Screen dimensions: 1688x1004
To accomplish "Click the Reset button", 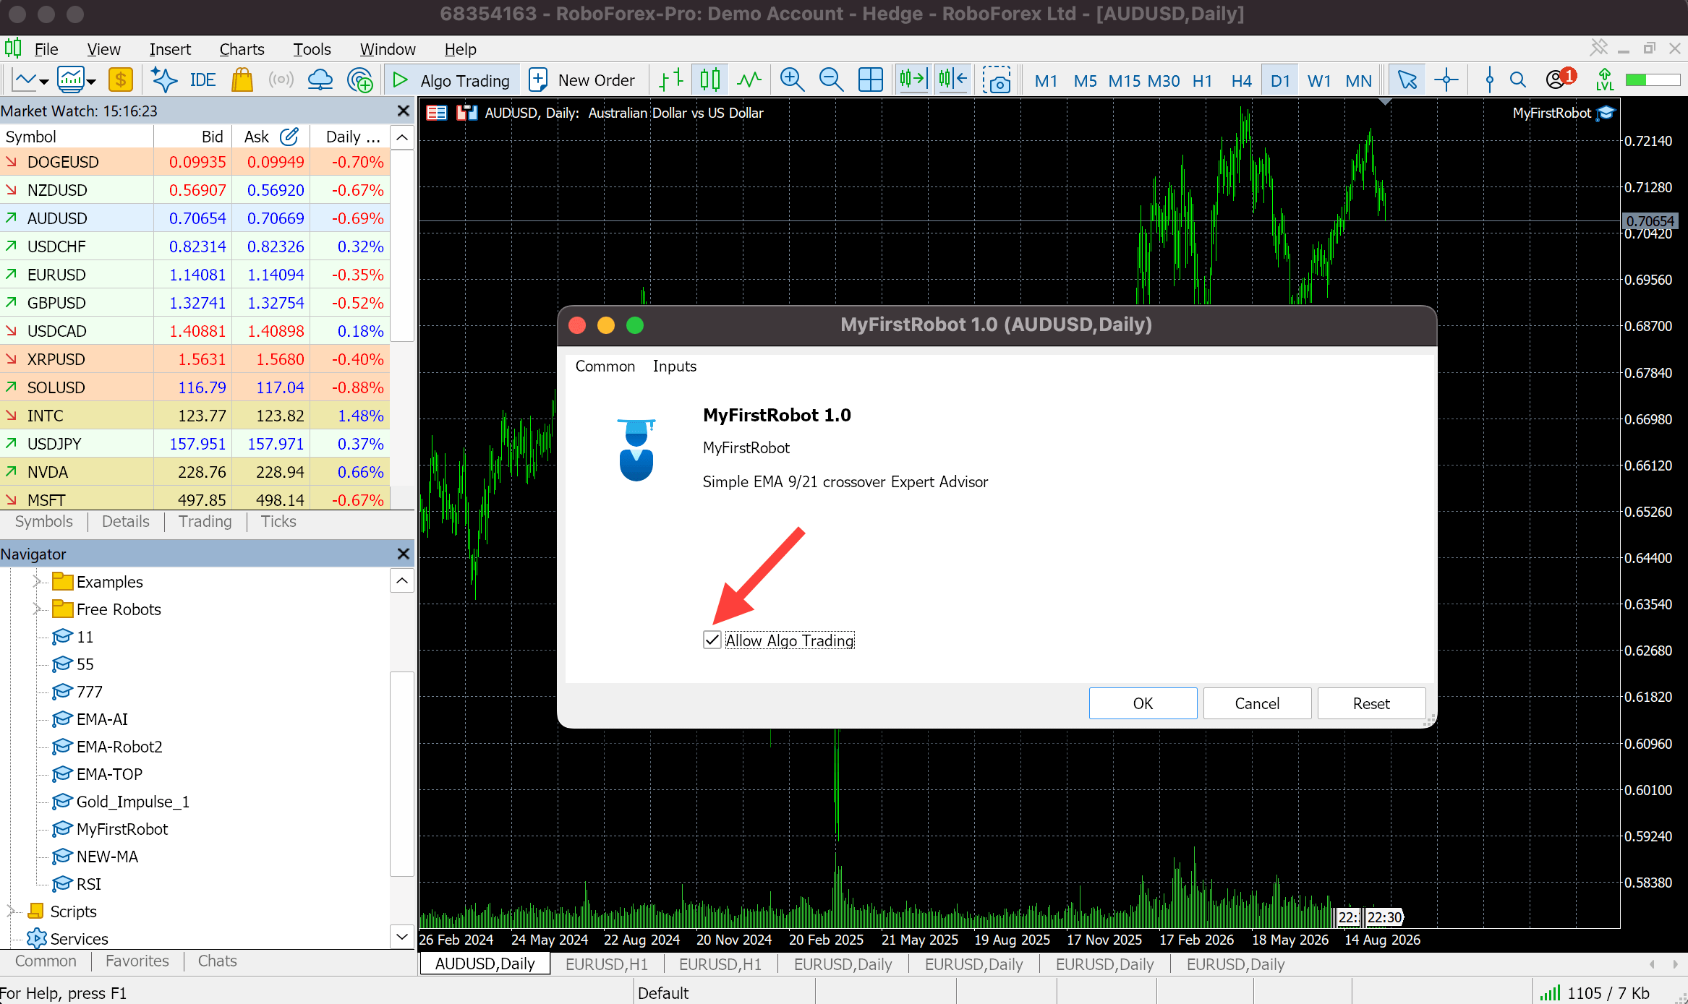I will pyautogui.click(x=1371, y=703).
